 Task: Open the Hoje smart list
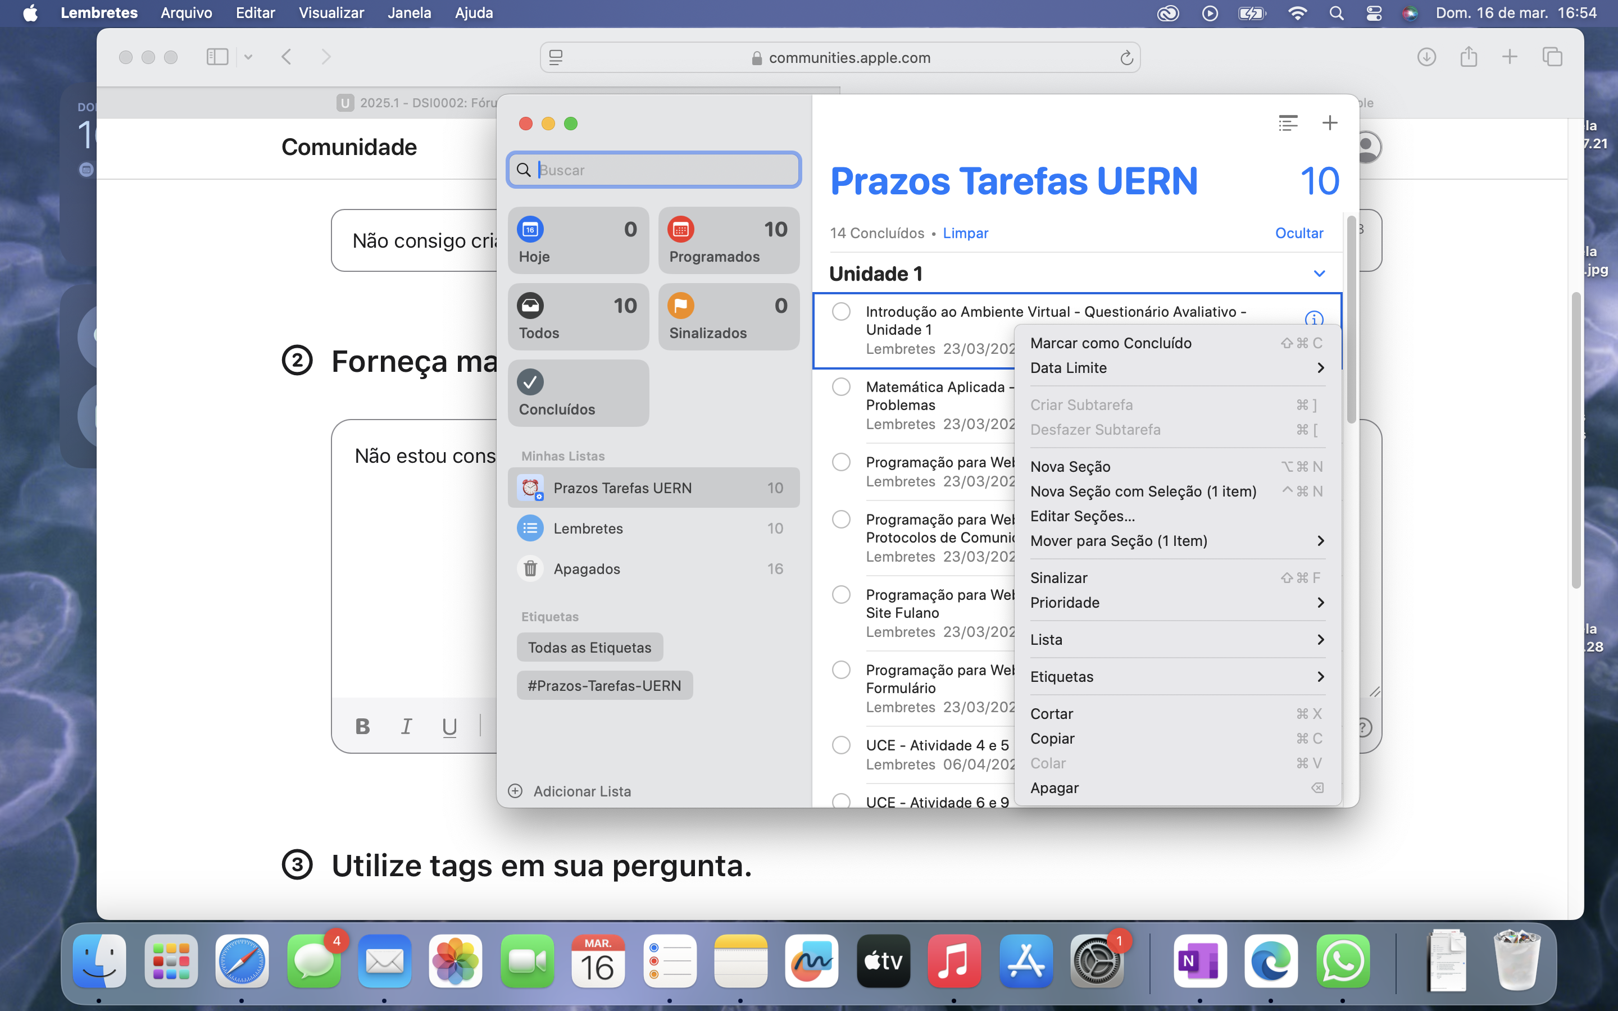coord(578,241)
